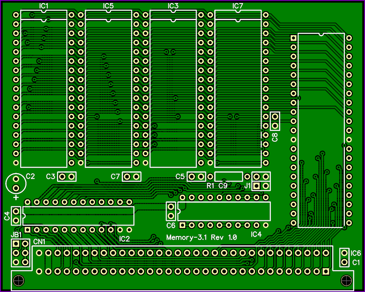This screenshot has height=292, width=365.
Task: Click the IC6 silkscreen label
Action: point(356,253)
